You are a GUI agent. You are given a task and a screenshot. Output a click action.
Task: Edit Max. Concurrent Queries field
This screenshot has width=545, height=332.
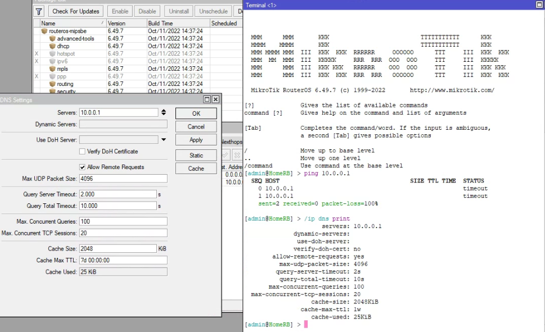pyautogui.click(x=123, y=221)
